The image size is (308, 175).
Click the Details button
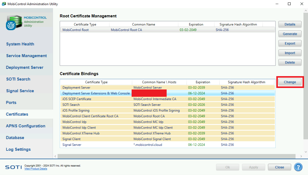point(290,25)
